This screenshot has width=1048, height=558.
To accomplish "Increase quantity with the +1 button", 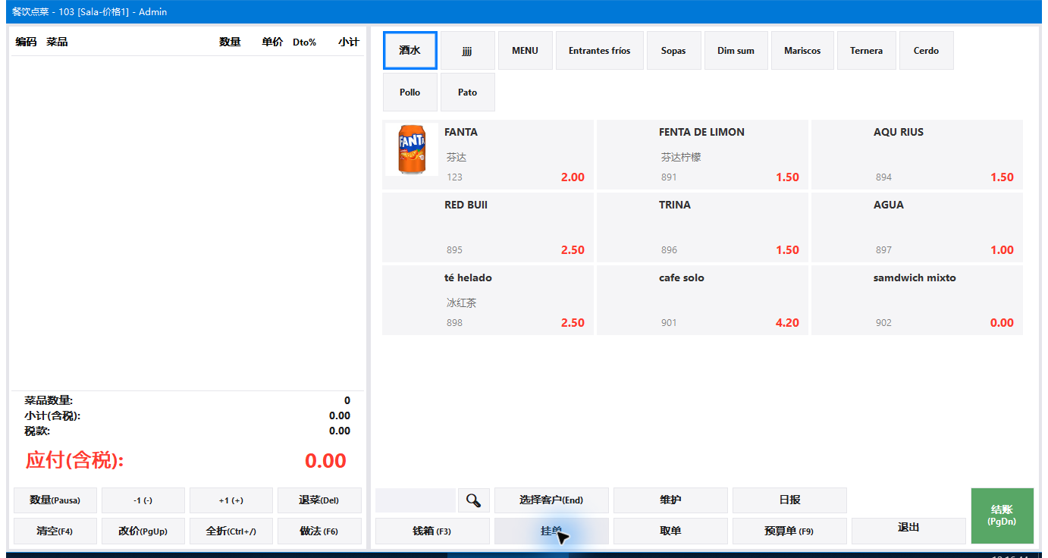I will coord(231,500).
